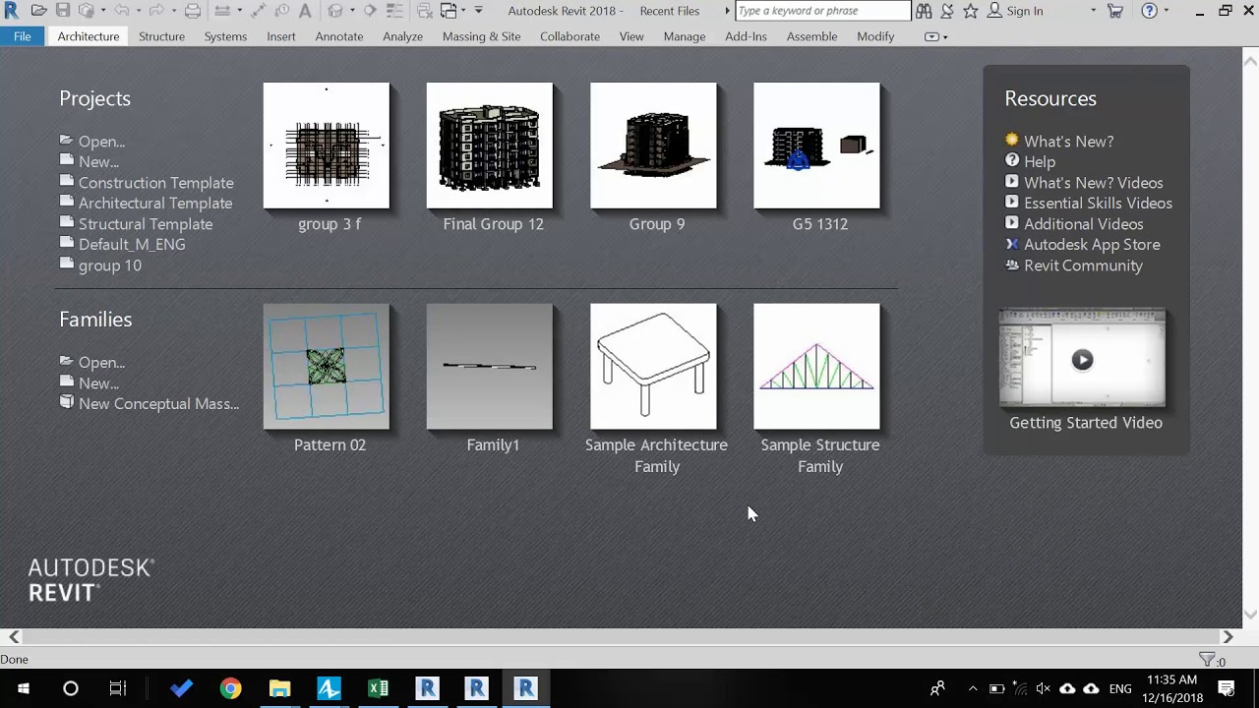Open the Communication Center satellite icon
The image size is (1259, 708).
coord(947,11)
